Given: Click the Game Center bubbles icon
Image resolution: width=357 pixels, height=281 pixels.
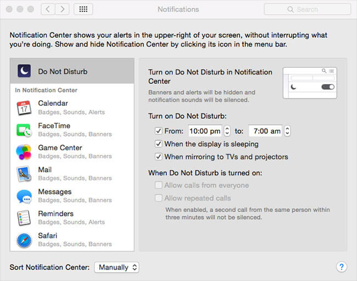Looking at the screenshot, I should pos(24,152).
